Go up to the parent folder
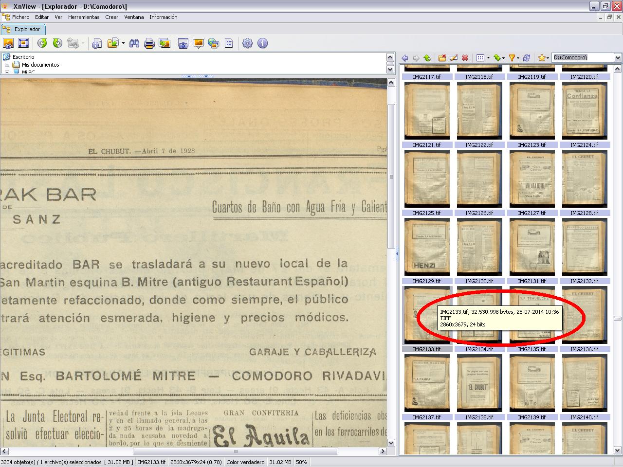 coord(427,58)
